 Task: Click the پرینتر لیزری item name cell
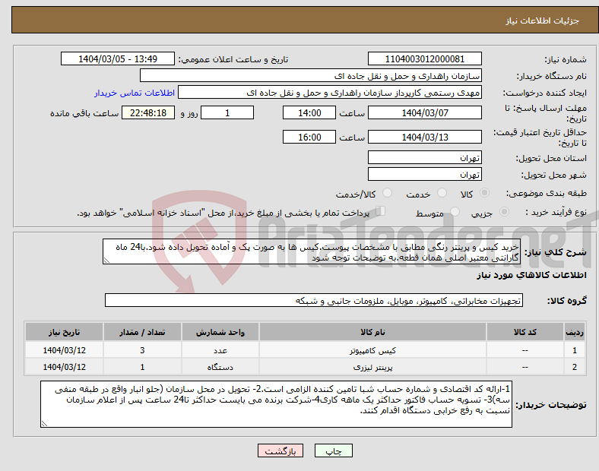372,367
